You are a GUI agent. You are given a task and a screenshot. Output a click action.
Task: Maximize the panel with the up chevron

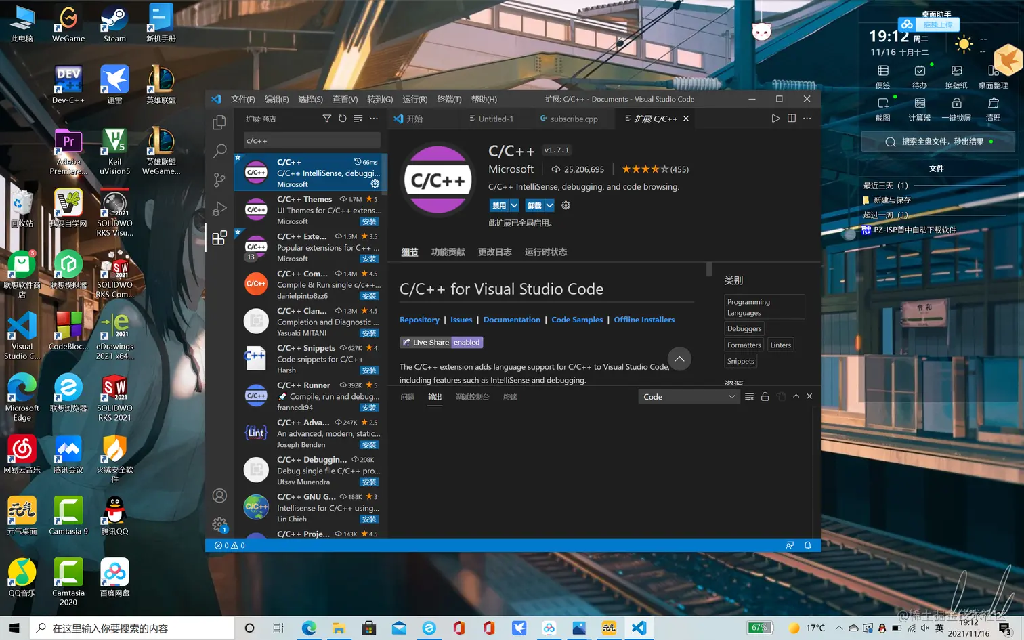point(796,396)
